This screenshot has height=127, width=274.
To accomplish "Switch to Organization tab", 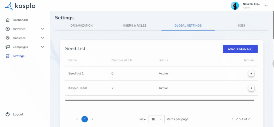I will tap(82, 26).
